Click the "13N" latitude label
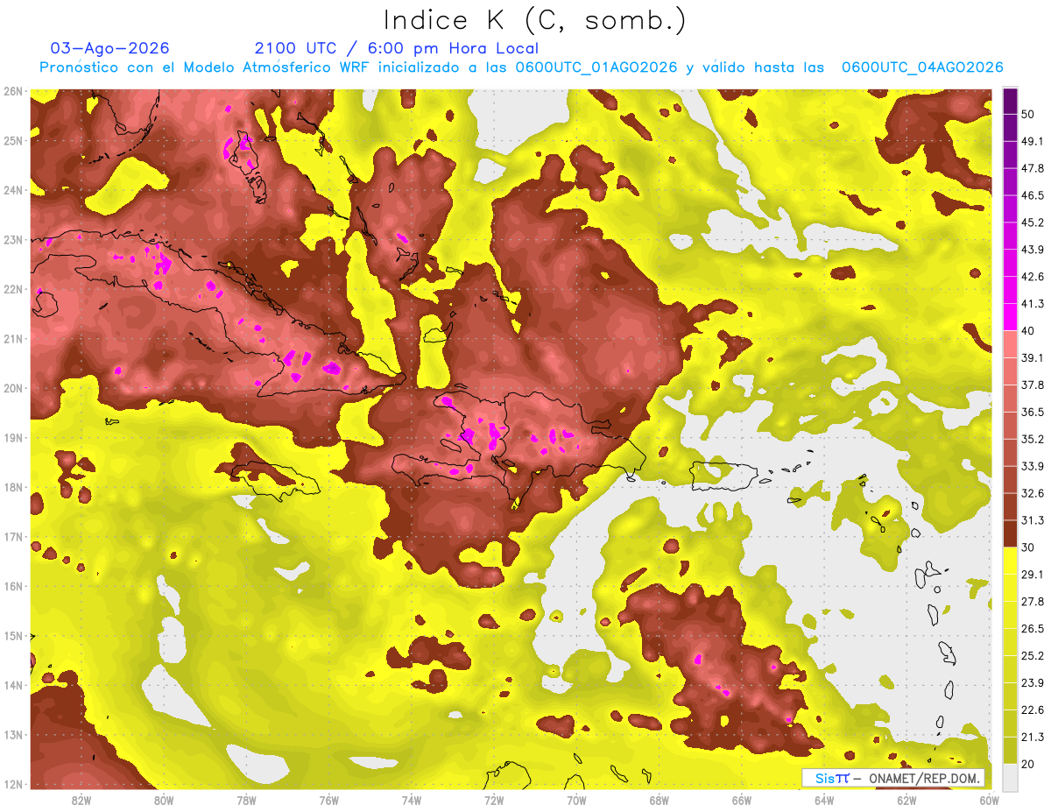 click(x=12, y=735)
